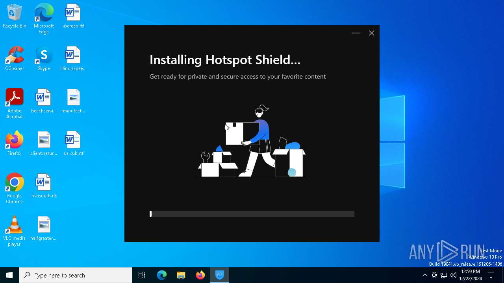Open the Firefox desktop shortcut
504x283 pixels.
point(15,144)
